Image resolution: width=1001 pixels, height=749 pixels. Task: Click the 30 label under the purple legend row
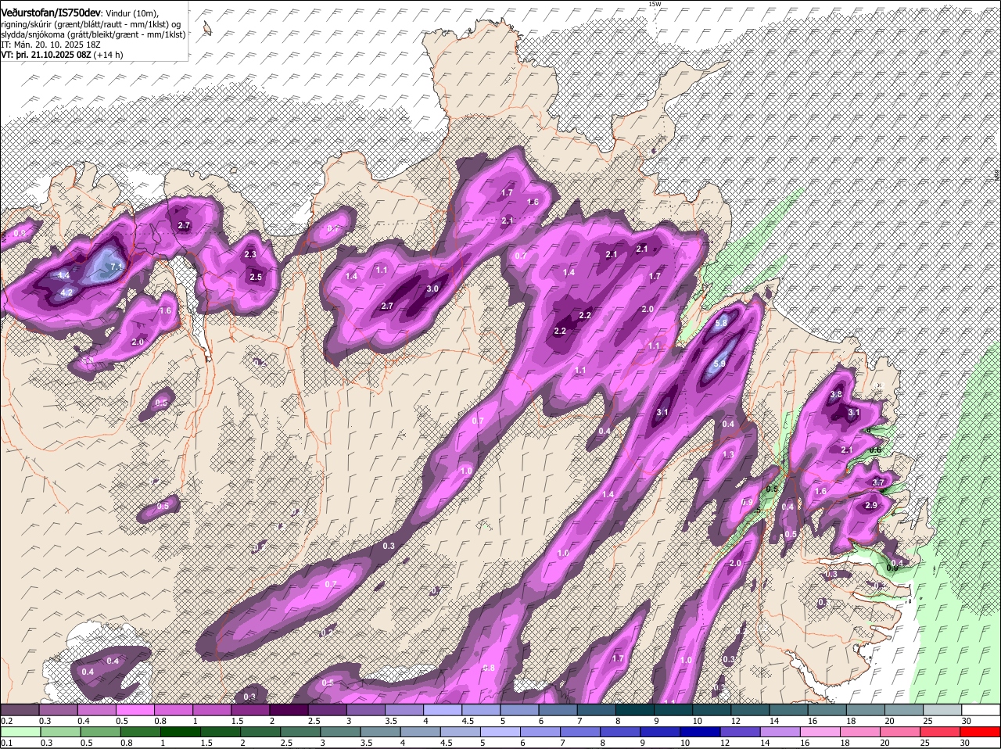coord(967,721)
